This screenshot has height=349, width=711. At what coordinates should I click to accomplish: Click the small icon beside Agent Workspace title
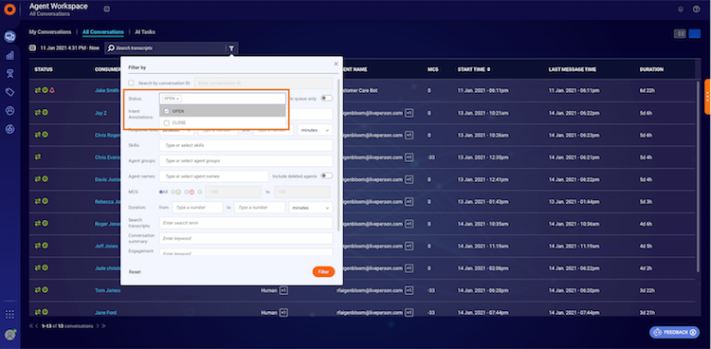click(106, 9)
